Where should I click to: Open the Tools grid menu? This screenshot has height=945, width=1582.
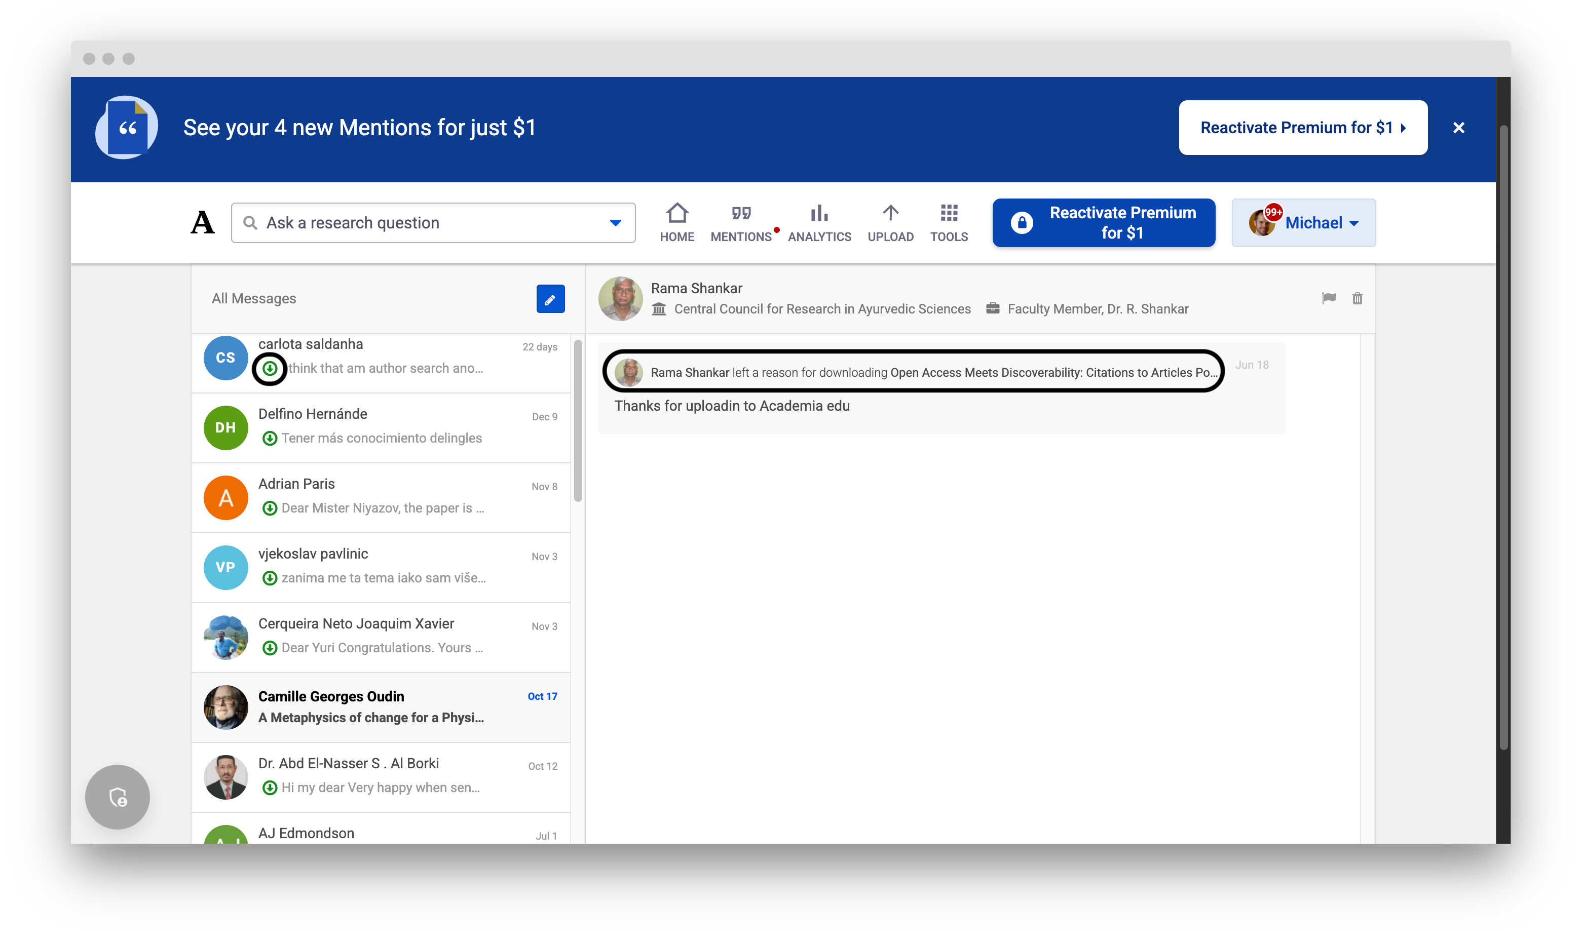(x=949, y=222)
